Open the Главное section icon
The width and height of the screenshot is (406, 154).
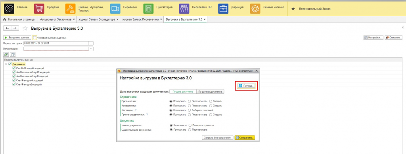click(9, 9)
